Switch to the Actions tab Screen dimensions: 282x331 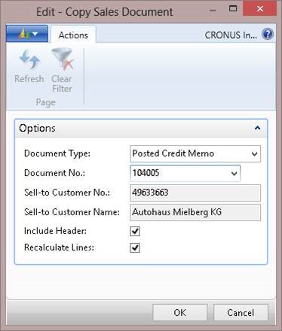(x=73, y=35)
